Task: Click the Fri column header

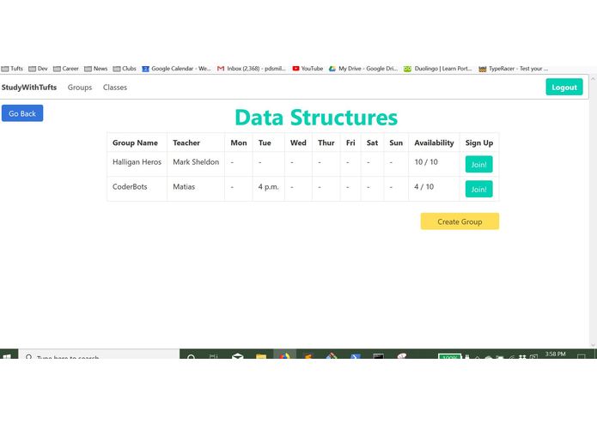Action: point(350,142)
